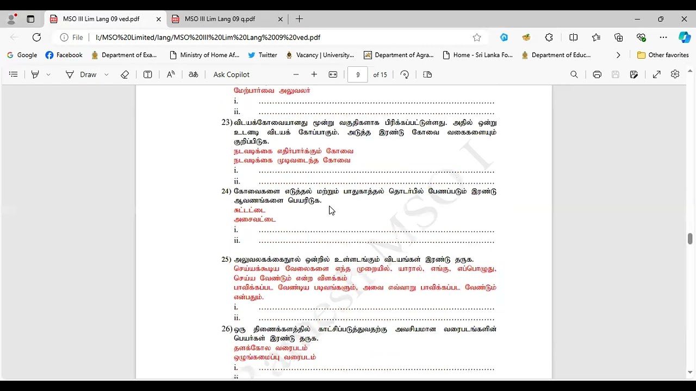Open the Page view options

(427, 74)
